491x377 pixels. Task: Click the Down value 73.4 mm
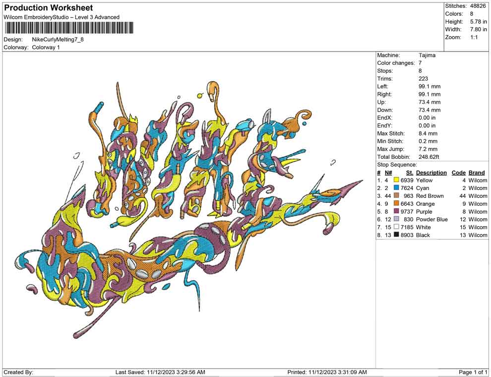(x=430, y=110)
